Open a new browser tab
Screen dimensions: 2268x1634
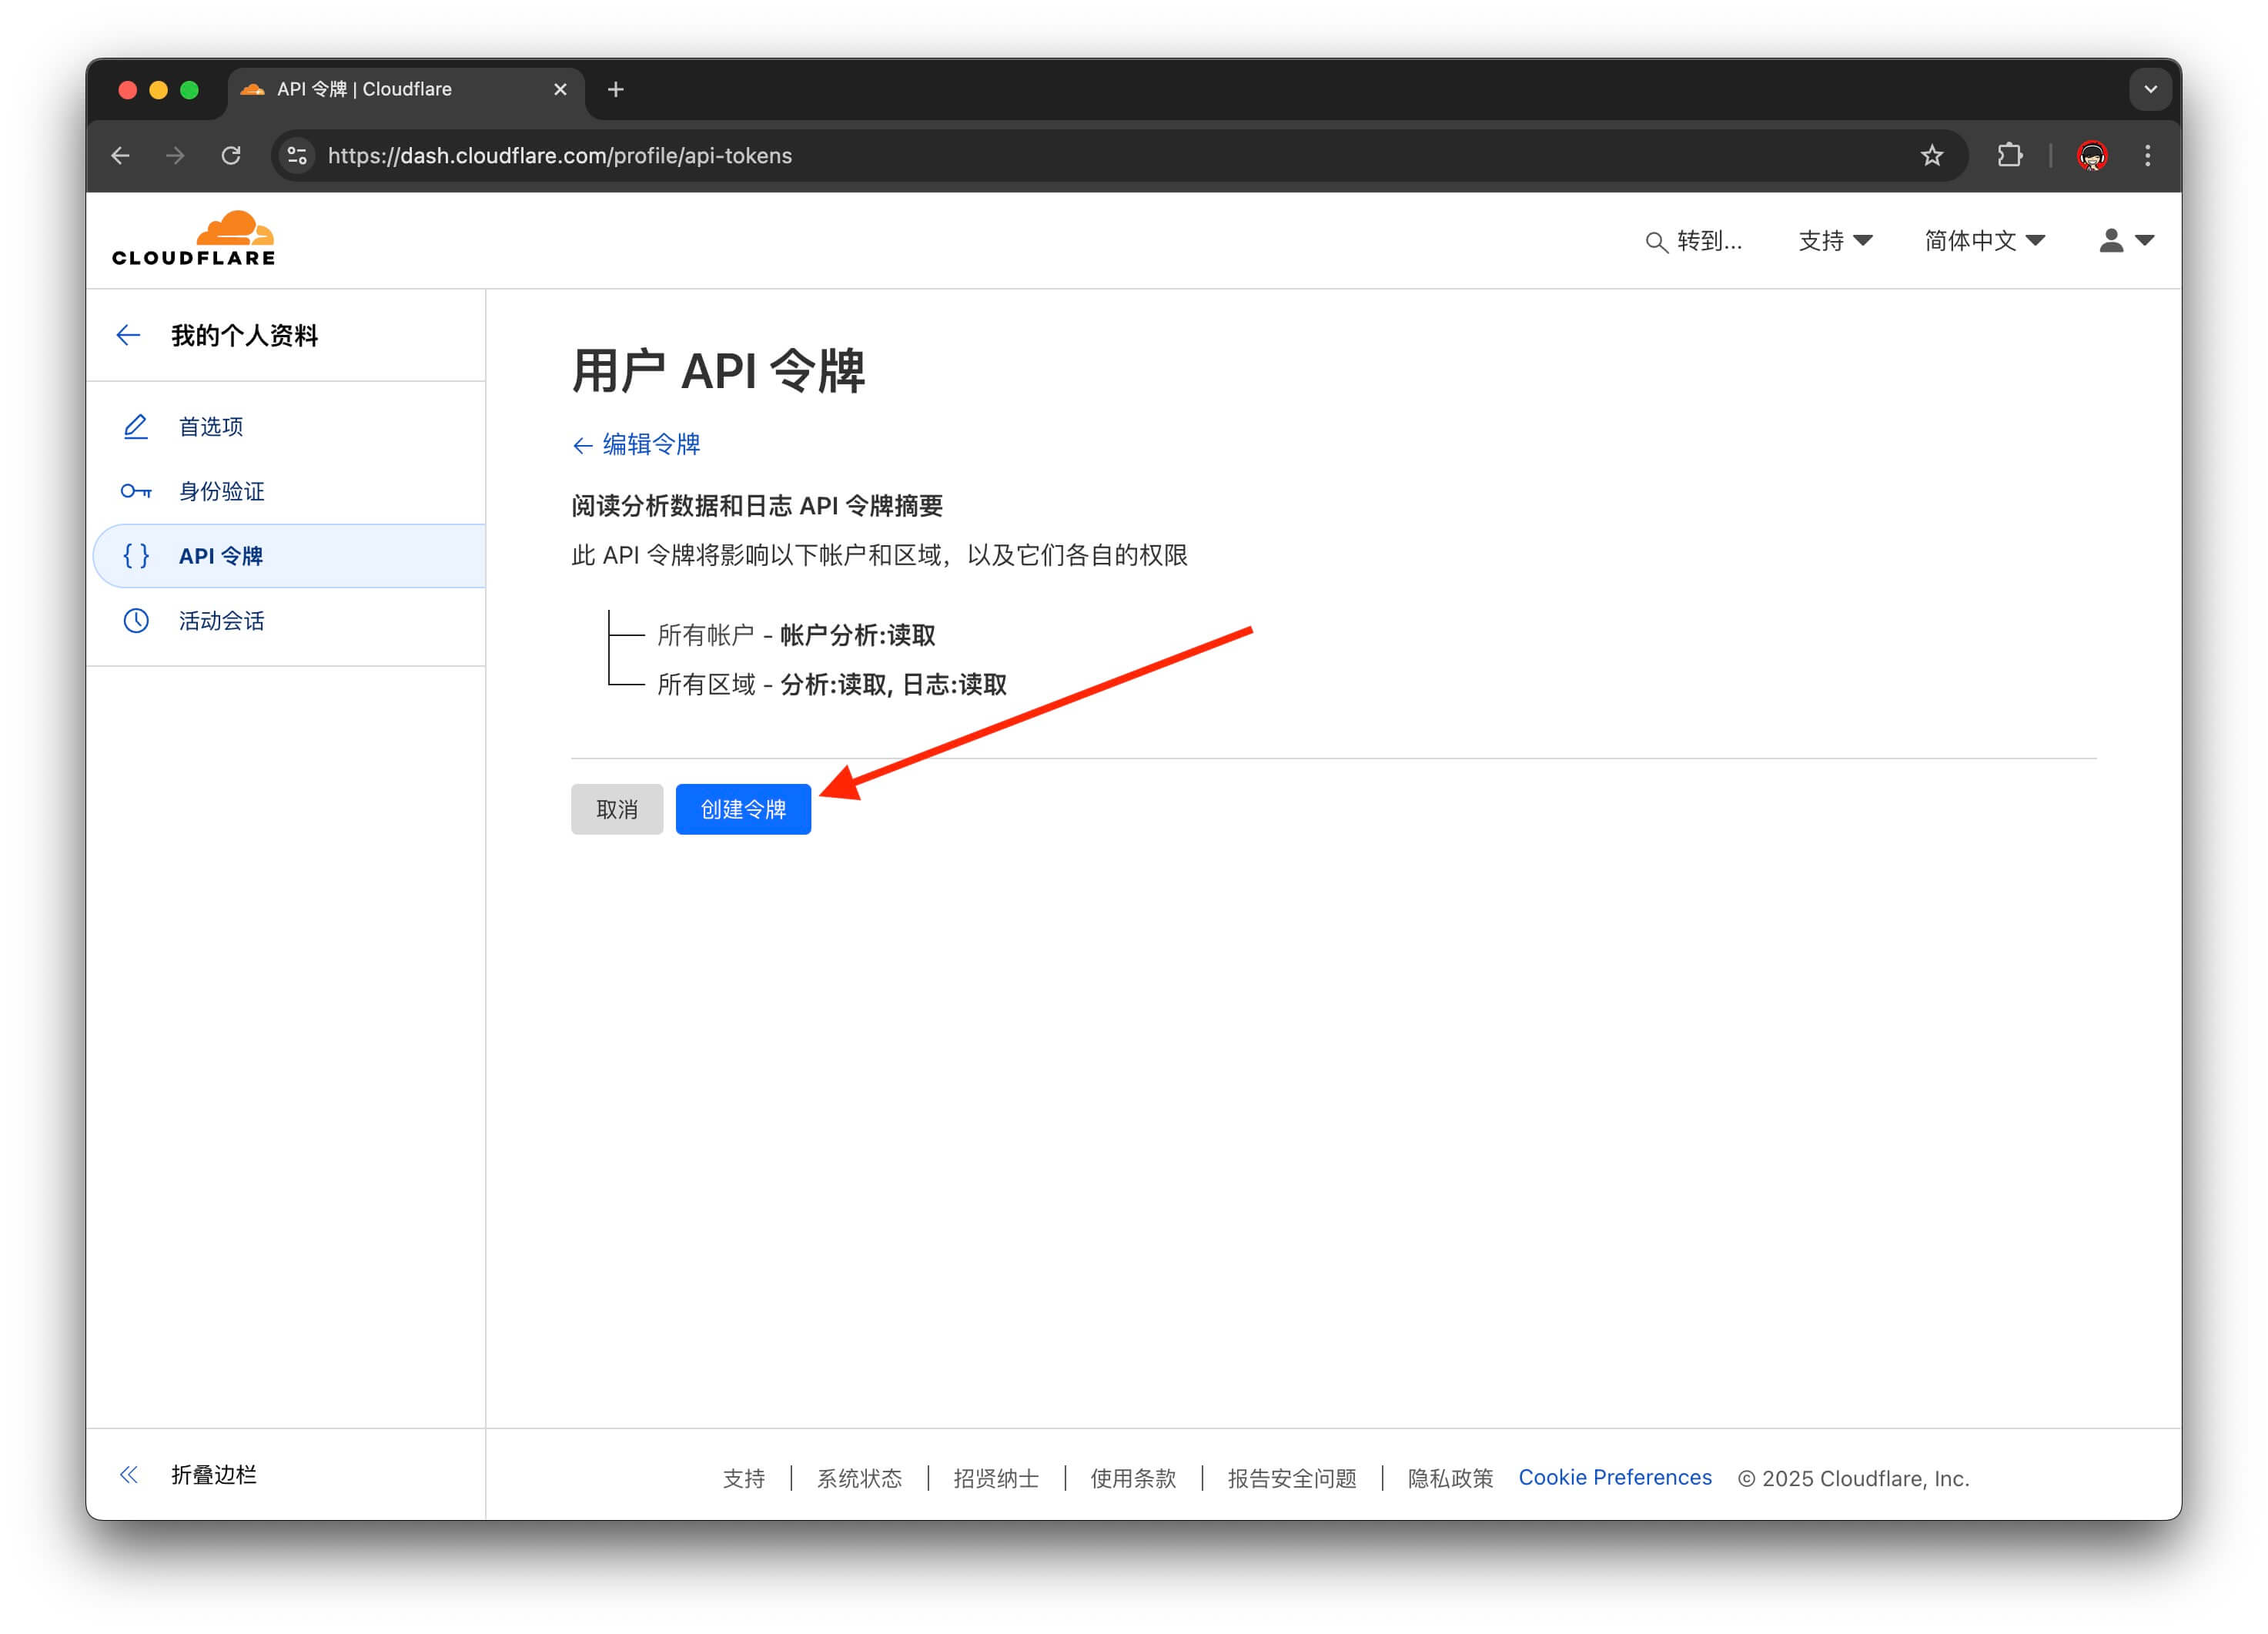pyautogui.click(x=616, y=90)
